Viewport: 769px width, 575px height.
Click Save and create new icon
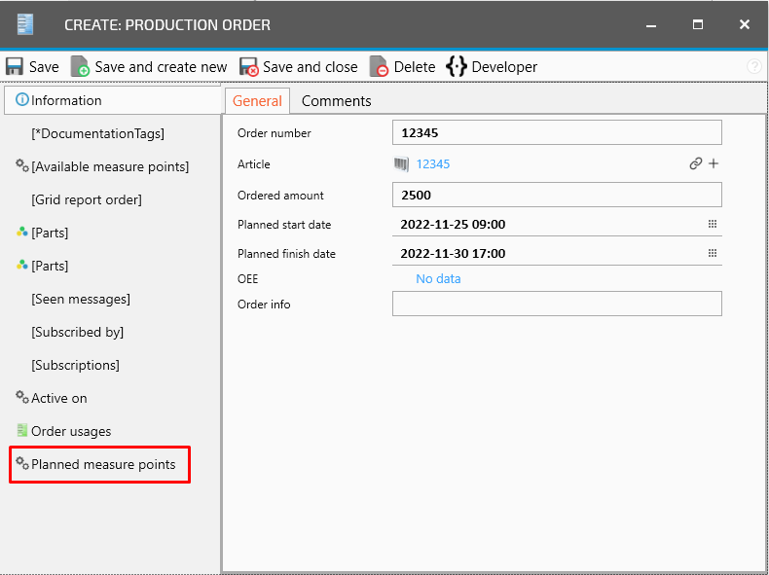81,67
